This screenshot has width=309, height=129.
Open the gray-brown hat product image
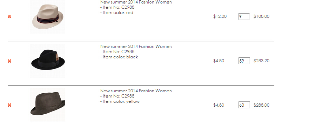pyautogui.click(x=48, y=105)
